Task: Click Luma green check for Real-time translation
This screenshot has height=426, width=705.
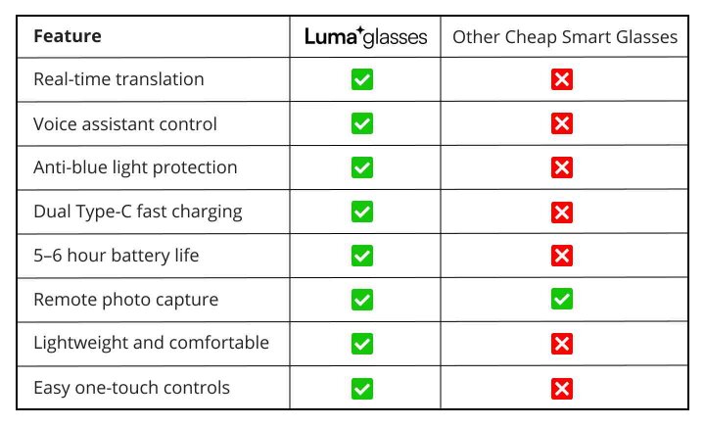Action: (362, 80)
